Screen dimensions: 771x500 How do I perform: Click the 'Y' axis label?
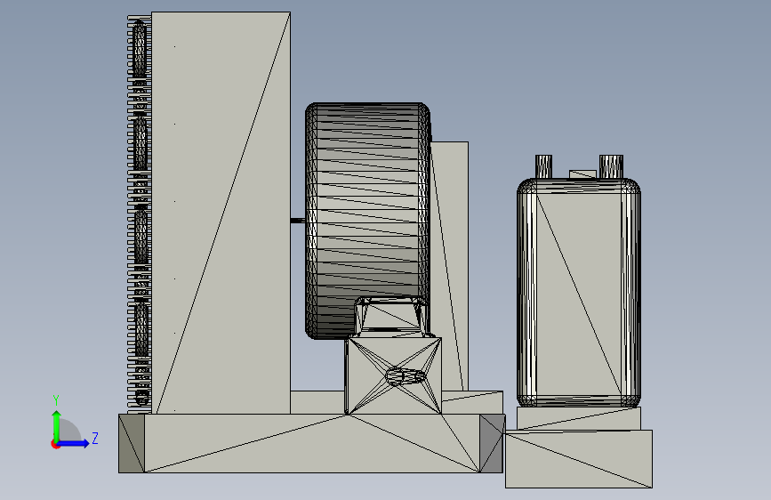tap(56, 400)
